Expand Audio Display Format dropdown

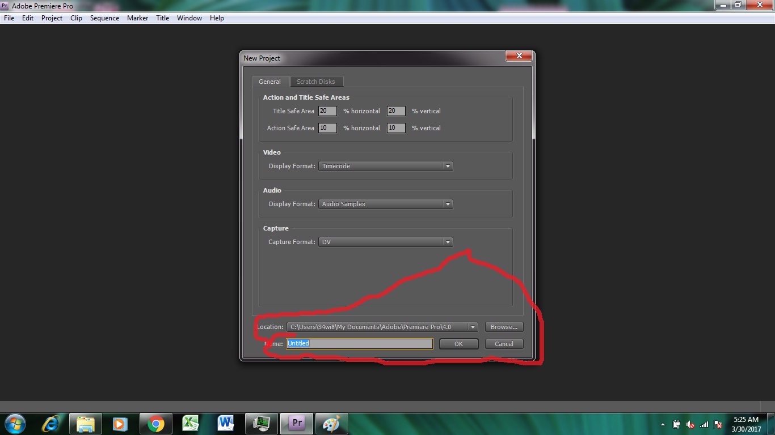click(x=386, y=204)
